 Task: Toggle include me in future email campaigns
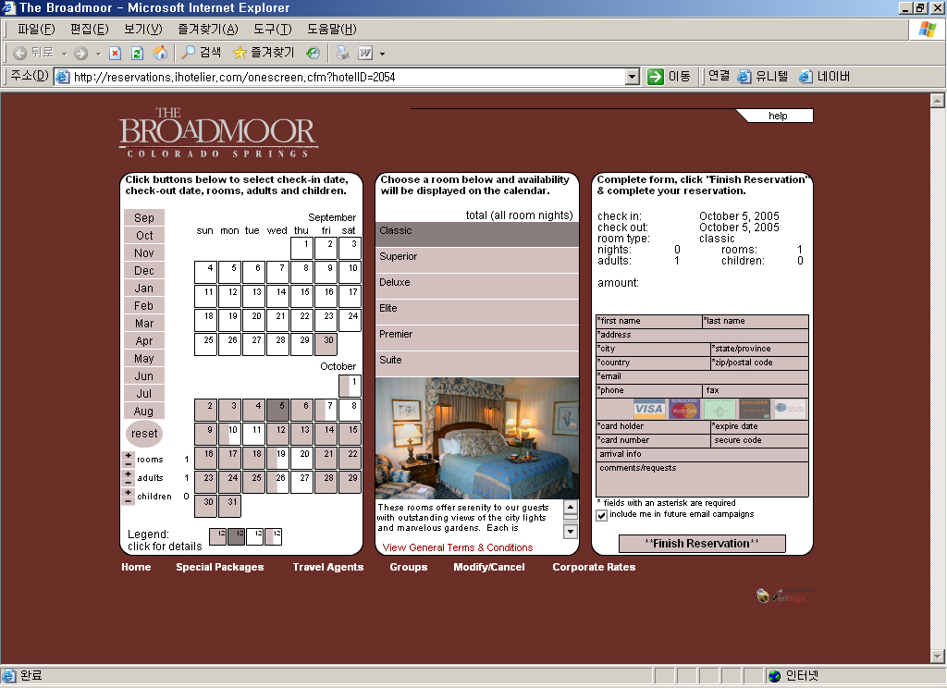601,515
